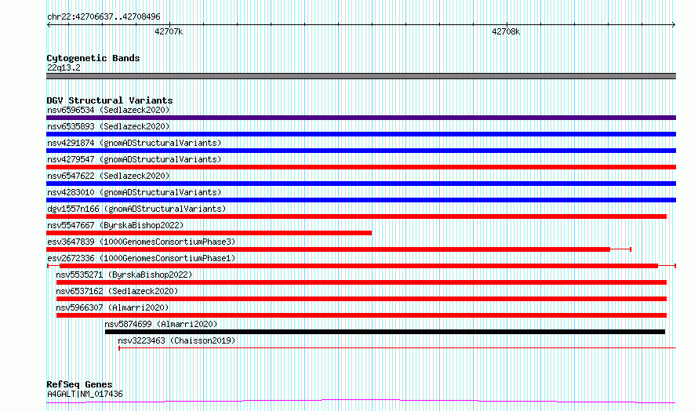
Task: Select the gray 22q13.2 cytogenetic band bar
Action: (x=361, y=76)
